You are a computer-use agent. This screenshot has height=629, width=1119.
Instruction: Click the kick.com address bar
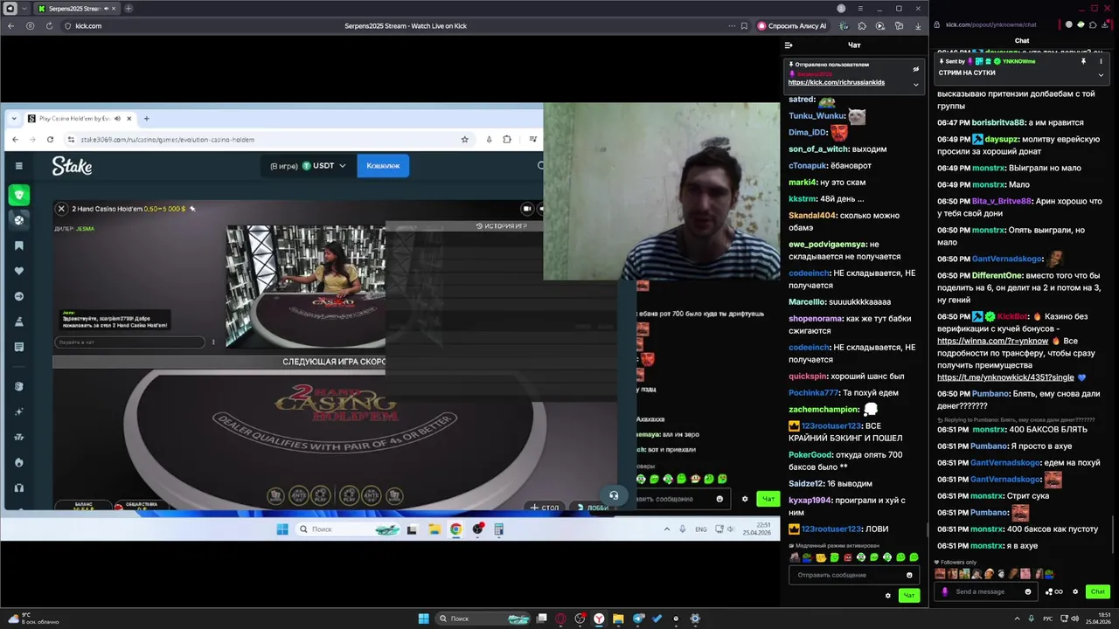tap(88, 26)
